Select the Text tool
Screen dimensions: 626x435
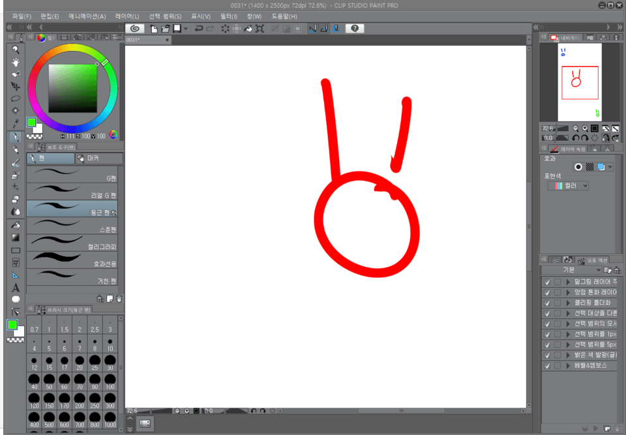(16, 287)
